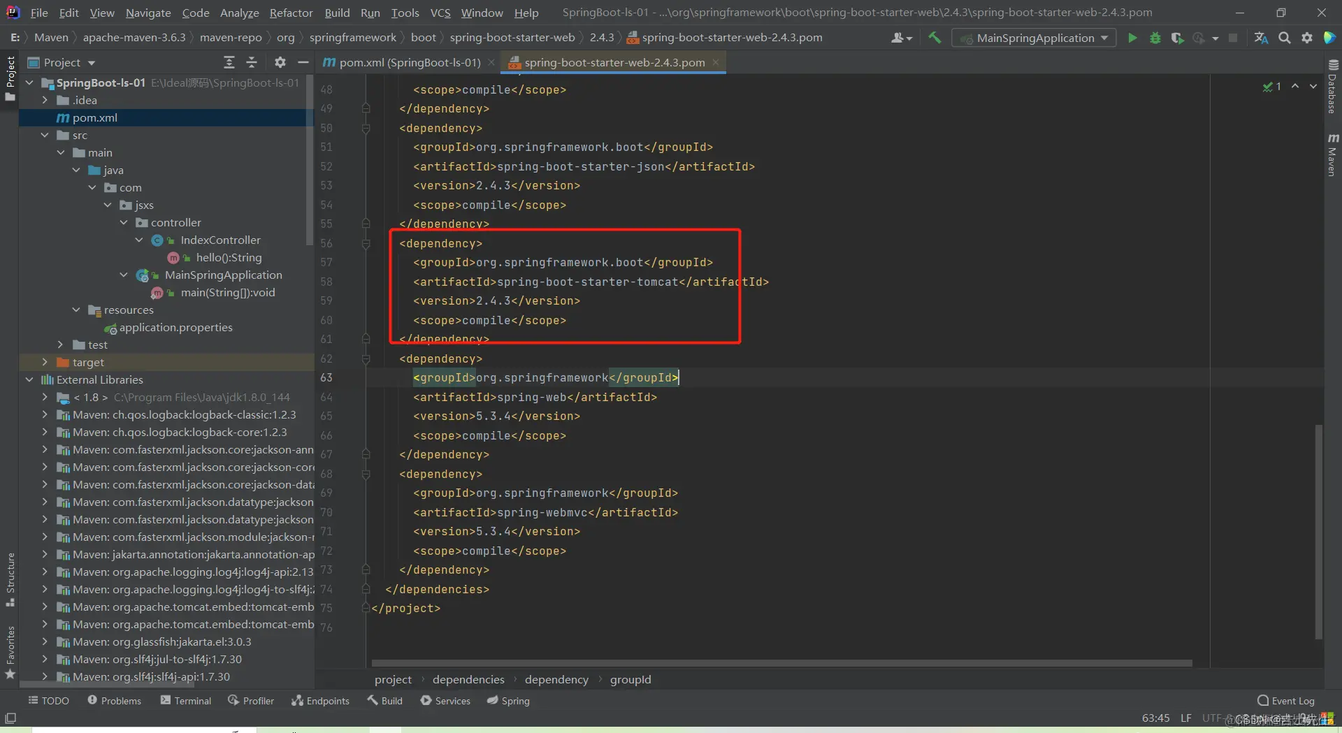Open the Services tool window button

point(445,701)
